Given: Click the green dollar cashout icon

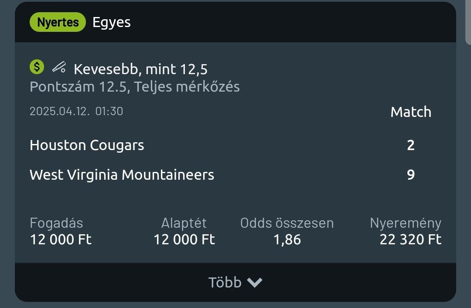Looking at the screenshot, I should click(37, 67).
